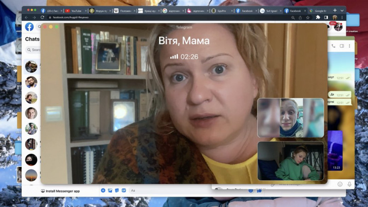Bookmark this page with the star icon
The height and width of the screenshot is (207, 368).
tap(308, 17)
